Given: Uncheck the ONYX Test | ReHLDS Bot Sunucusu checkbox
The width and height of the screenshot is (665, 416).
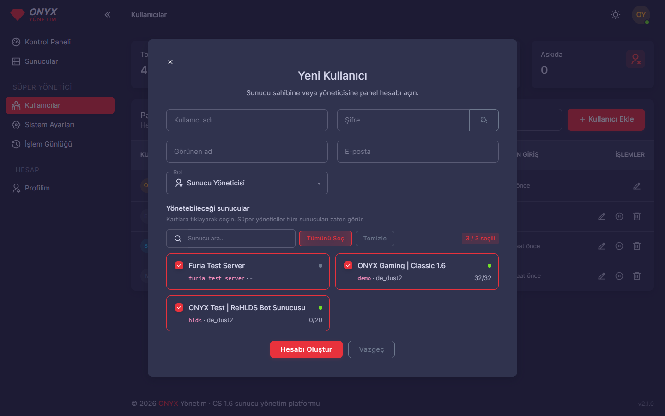Looking at the screenshot, I should (x=180, y=307).
